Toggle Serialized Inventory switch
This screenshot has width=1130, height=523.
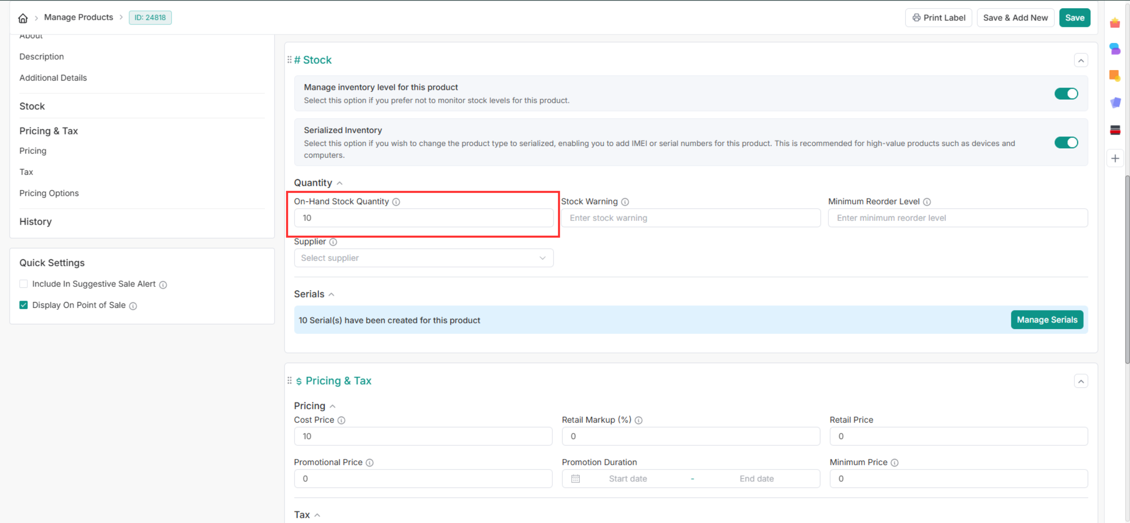[x=1066, y=143]
